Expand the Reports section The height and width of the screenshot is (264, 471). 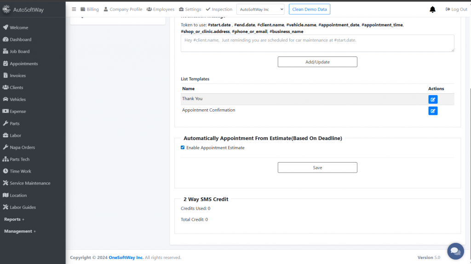tap(14, 219)
